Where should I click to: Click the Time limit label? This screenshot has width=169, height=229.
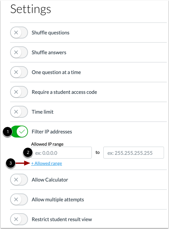point(42,112)
